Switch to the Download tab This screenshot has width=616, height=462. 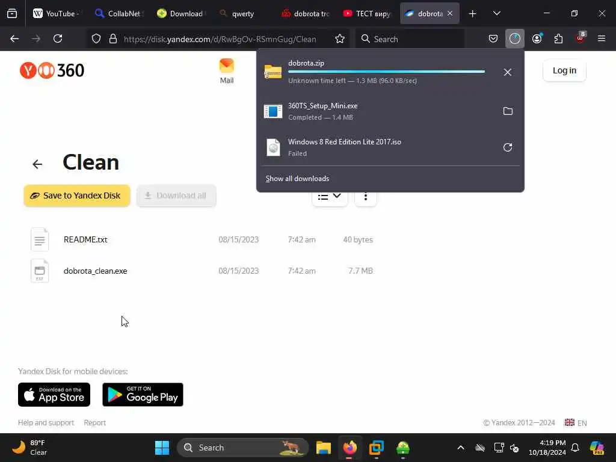[x=180, y=13]
